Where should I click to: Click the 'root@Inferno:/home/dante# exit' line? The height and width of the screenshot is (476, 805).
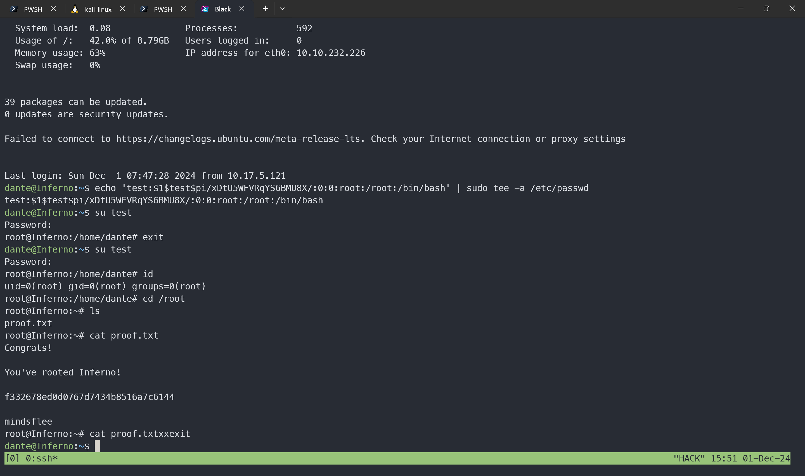84,237
